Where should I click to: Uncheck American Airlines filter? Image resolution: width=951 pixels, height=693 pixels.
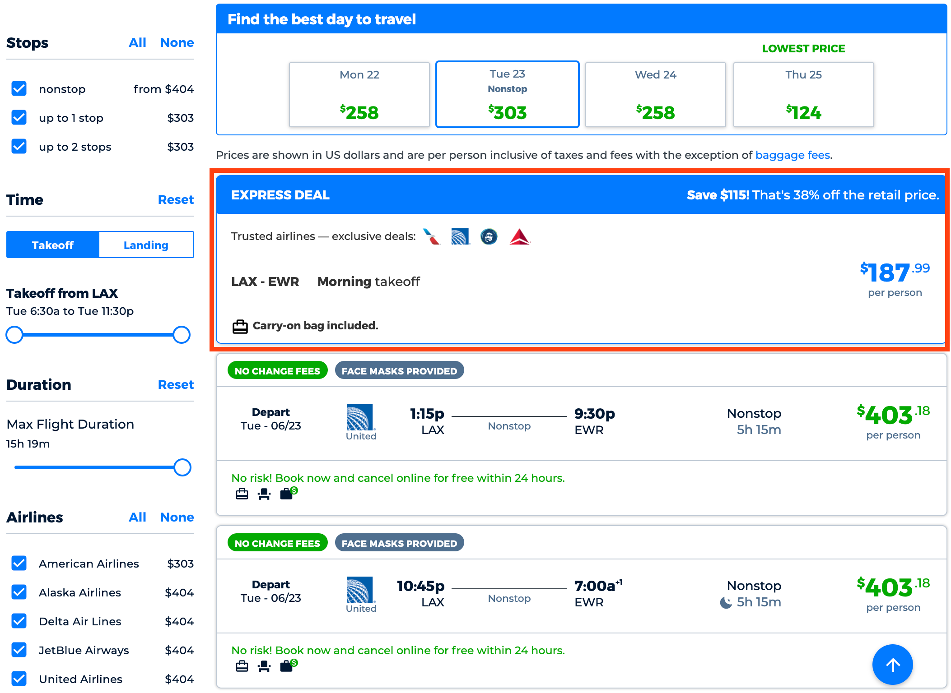tap(19, 564)
